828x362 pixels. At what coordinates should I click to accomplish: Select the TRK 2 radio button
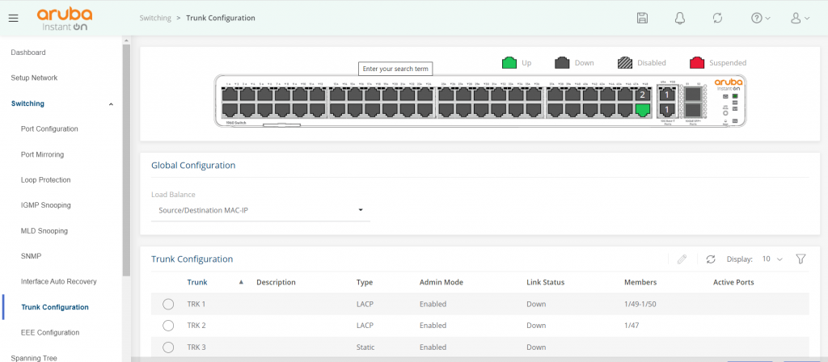click(168, 326)
